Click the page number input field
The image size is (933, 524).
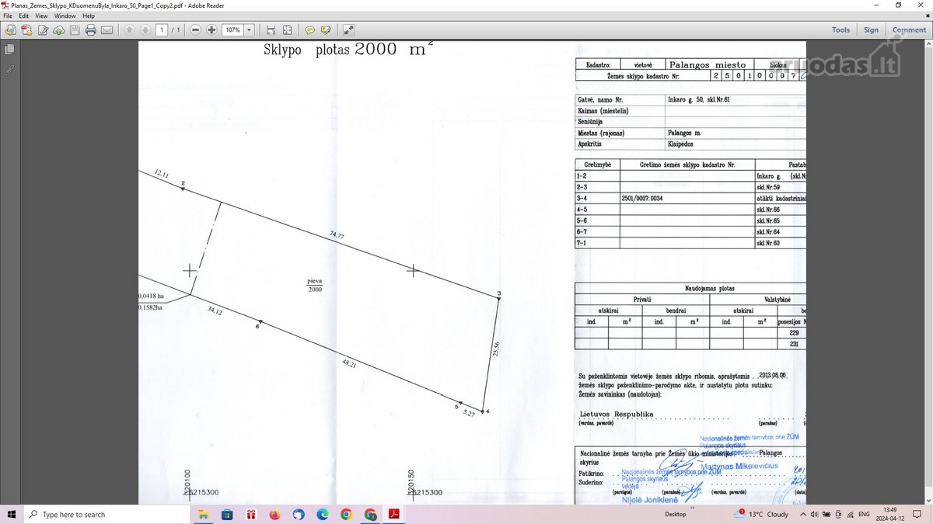point(161,30)
